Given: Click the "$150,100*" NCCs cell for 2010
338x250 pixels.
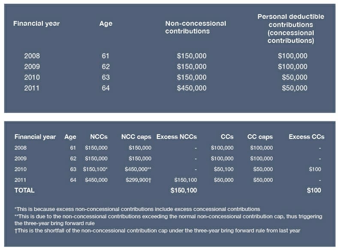Looking at the screenshot, I should click(x=96, y=169).
